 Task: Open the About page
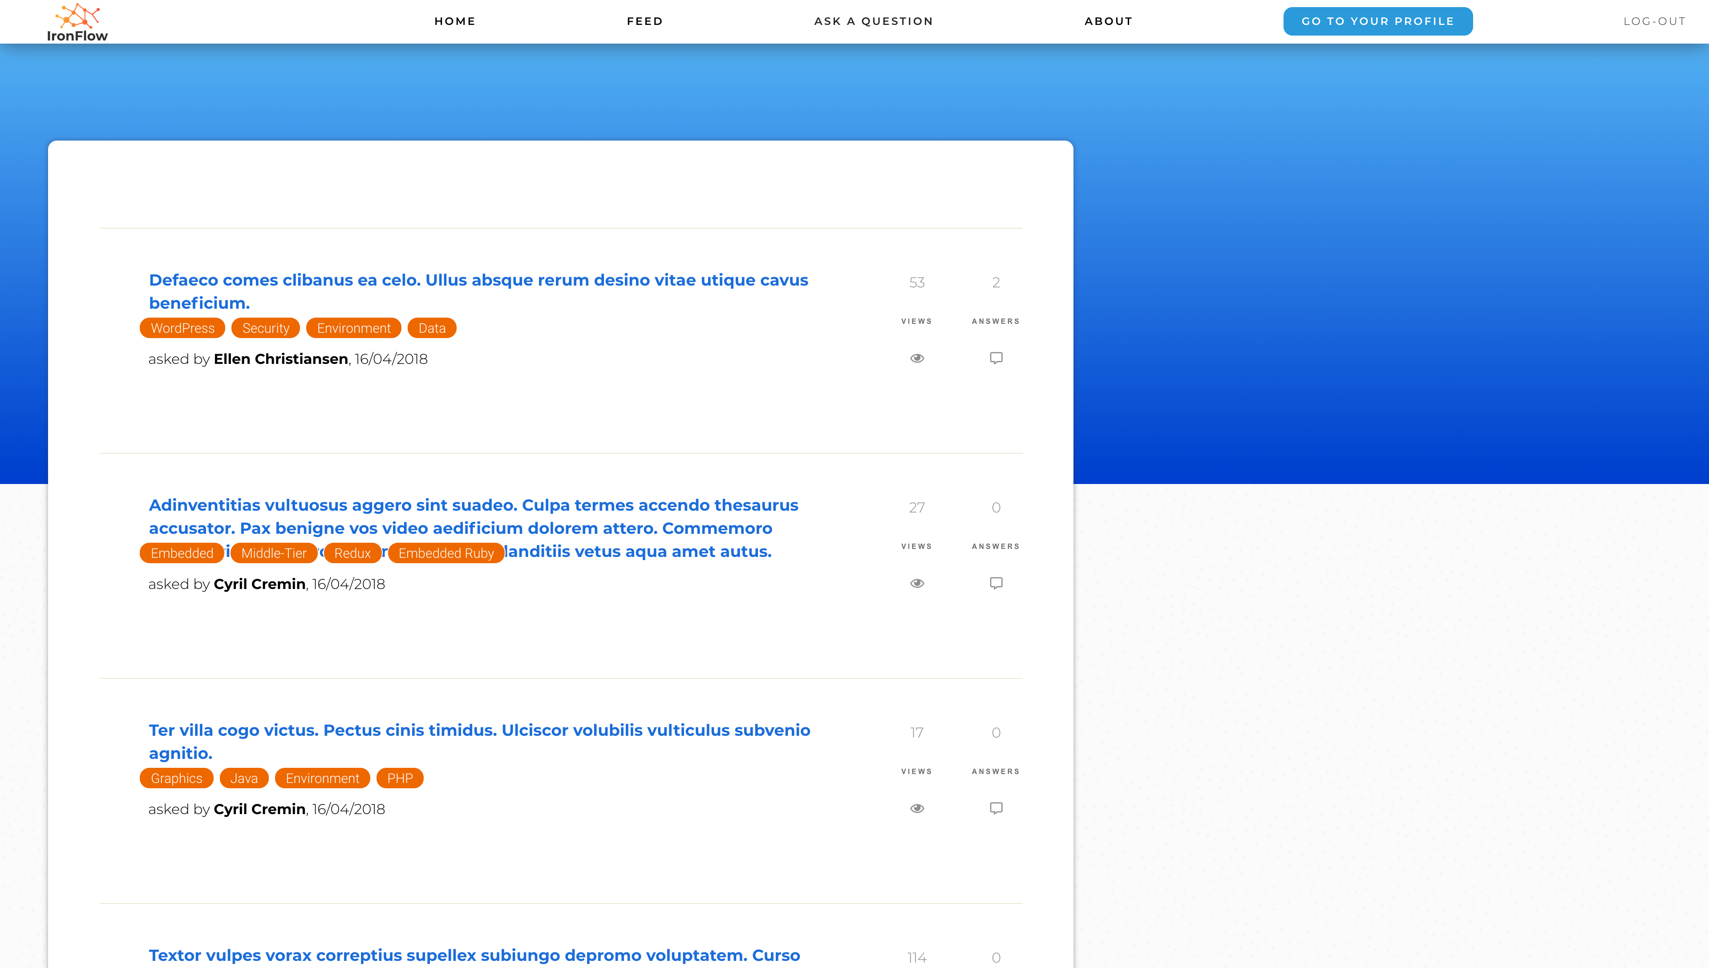coord(1108,21)
